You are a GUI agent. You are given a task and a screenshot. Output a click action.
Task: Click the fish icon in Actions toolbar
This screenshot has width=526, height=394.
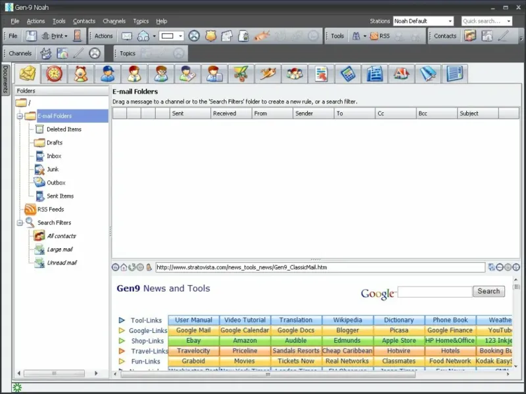(262, 36)
